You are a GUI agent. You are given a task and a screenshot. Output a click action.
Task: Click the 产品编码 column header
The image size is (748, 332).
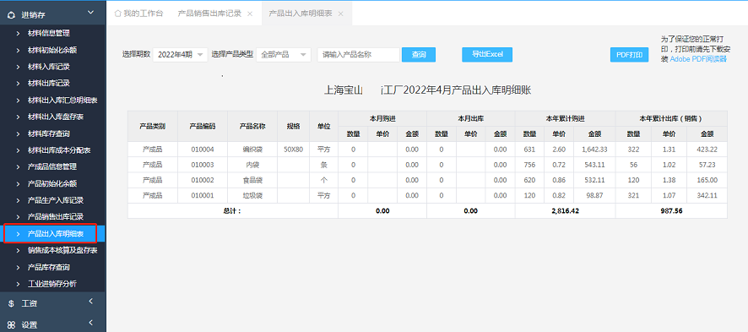click(x=203, y=127)
